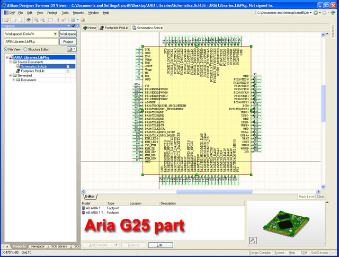Switch to the Home document tab

(90, 28)
